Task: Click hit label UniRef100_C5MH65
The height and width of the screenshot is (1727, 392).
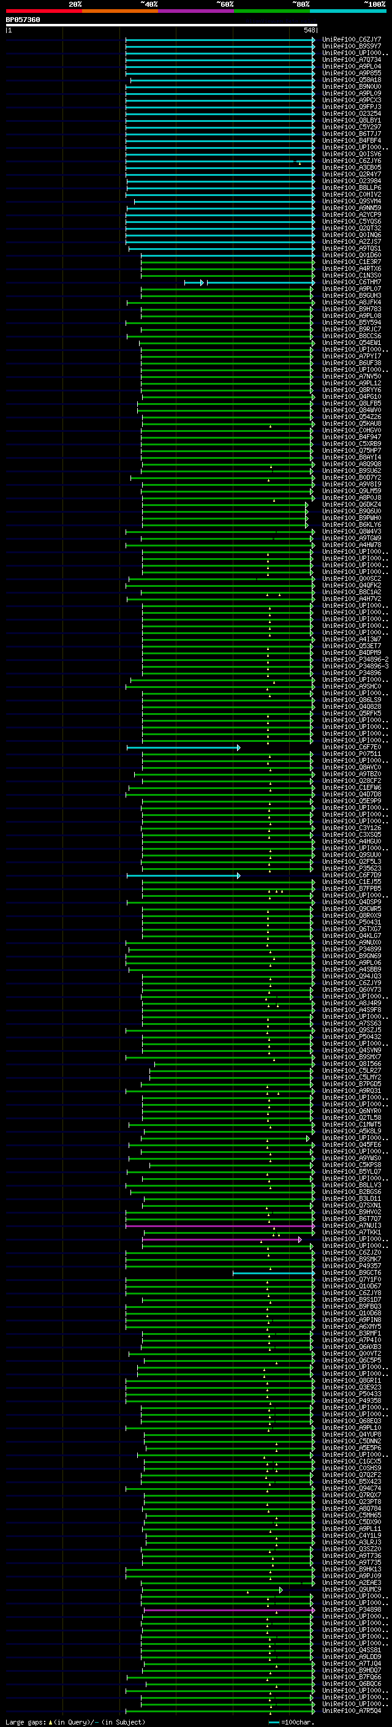Action: coord(351,1515)
